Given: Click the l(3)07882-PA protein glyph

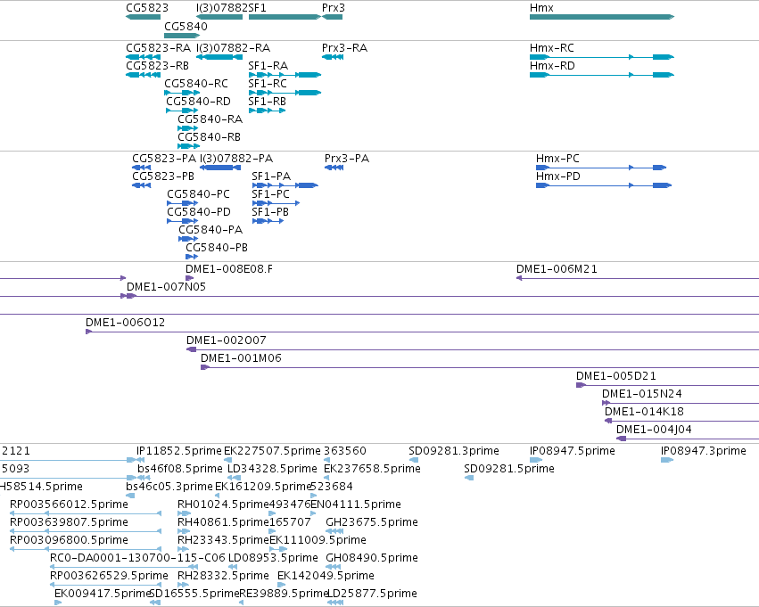Looking at the screenshot, I should click(220, 168).
